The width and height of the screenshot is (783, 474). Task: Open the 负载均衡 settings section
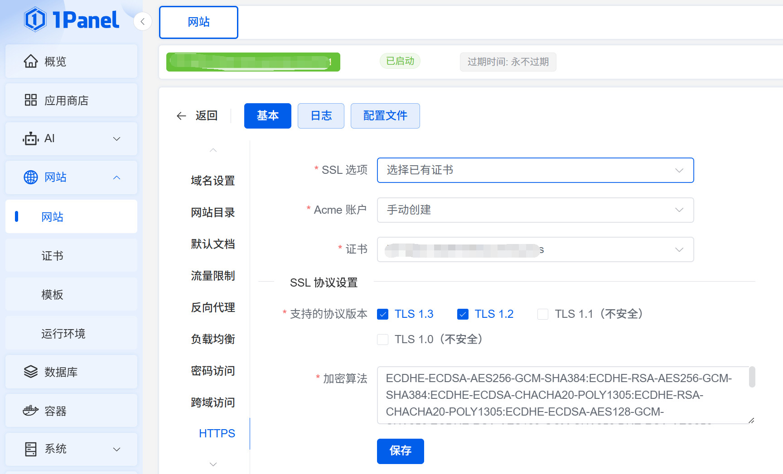click(213, 340)
